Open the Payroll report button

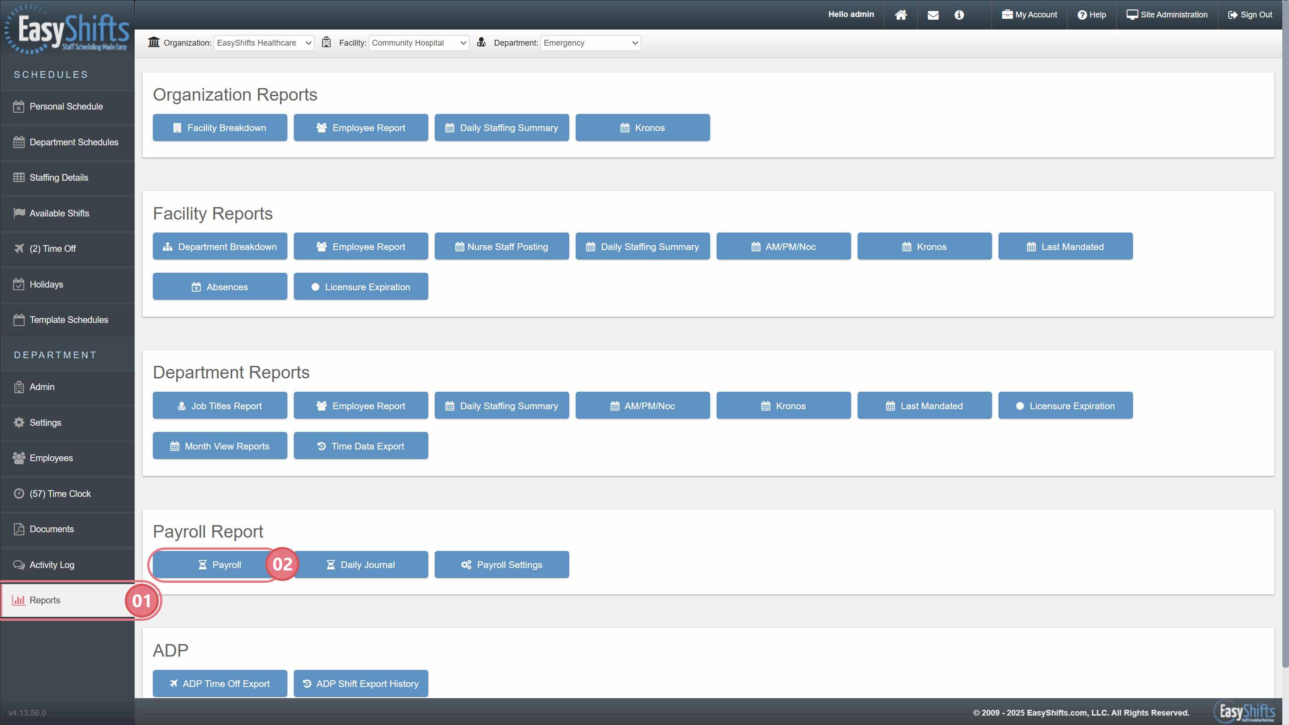[220, 564]
